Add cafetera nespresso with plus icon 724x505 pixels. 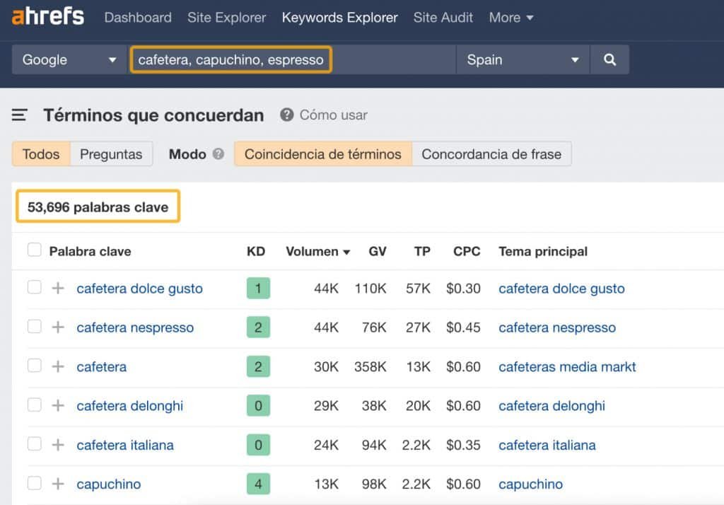[58, 327]
